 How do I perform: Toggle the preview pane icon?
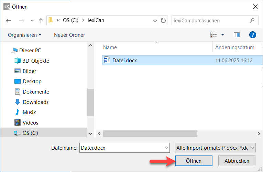(x=237, y=35)
